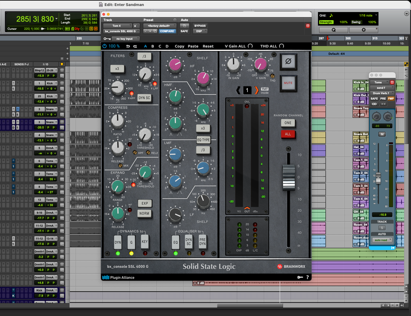This screenshot has height=316, width=411.
Task: Click the Brainworx logo
Action: pos(291,266)
